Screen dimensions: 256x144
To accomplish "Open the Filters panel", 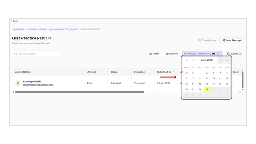I will [x=154, y=54].
